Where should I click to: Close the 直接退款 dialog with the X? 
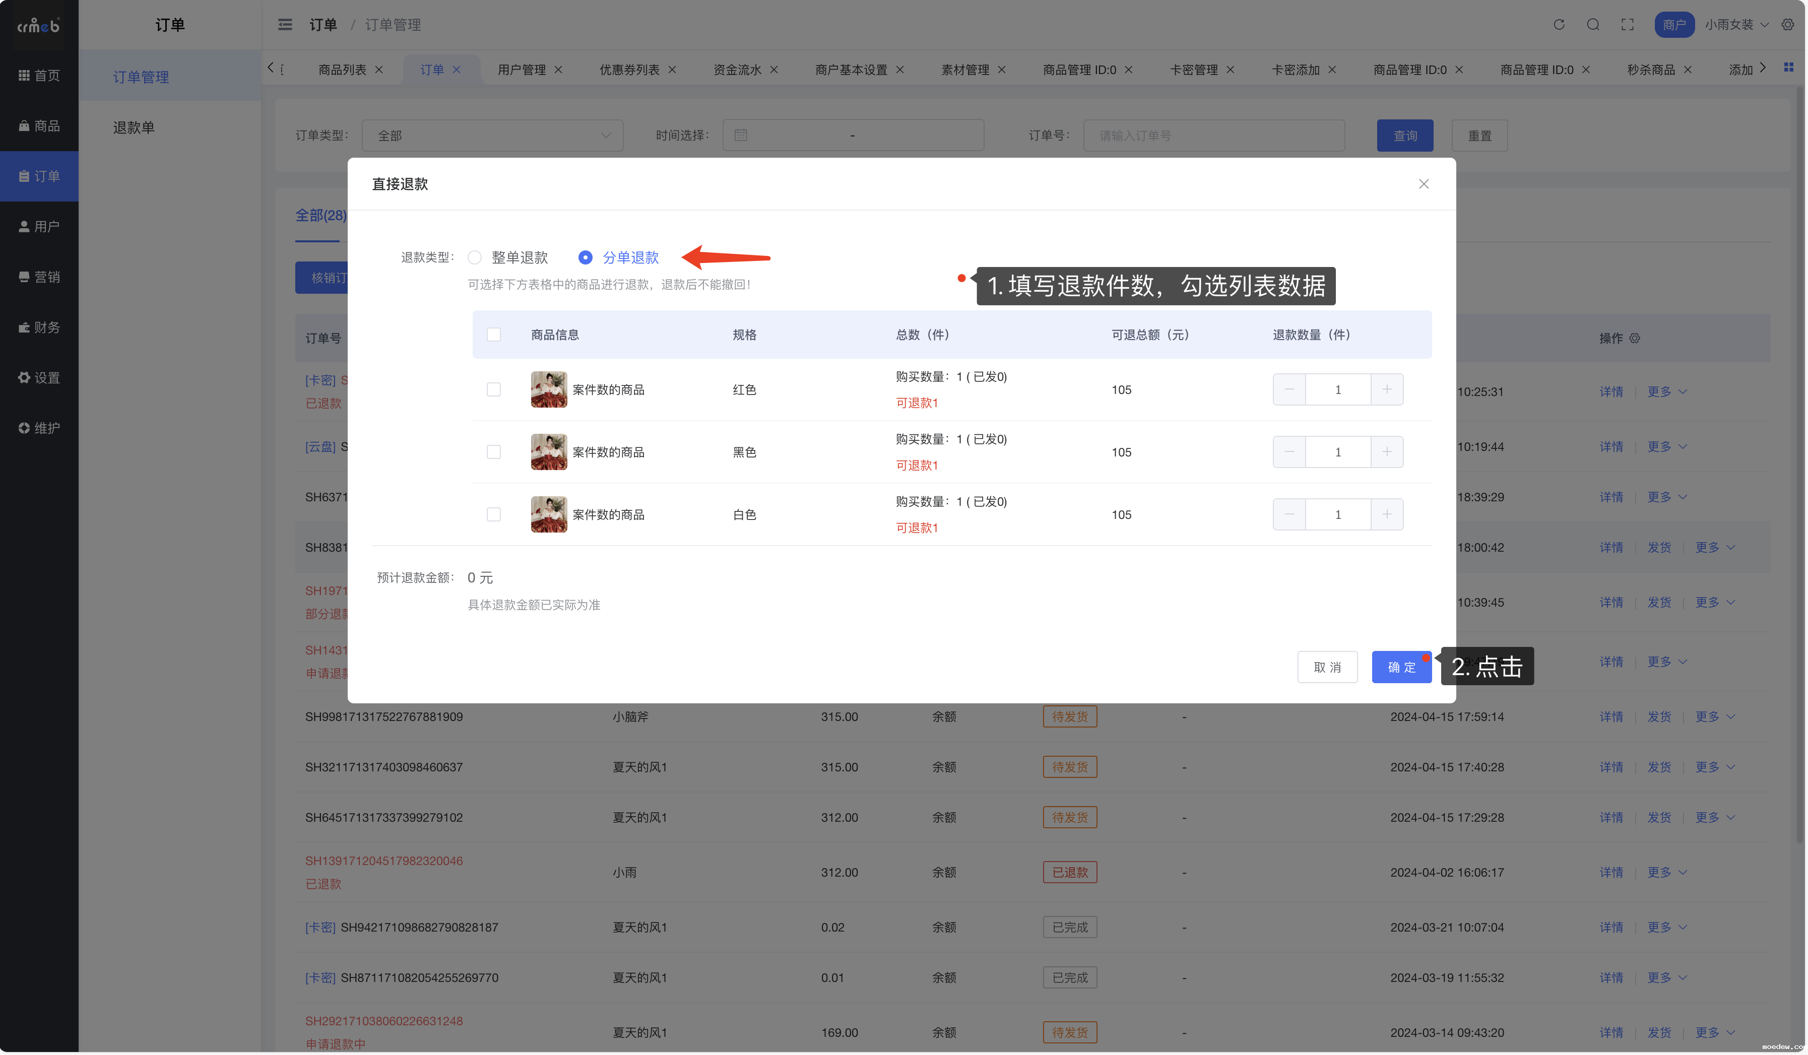point(1424,184)
